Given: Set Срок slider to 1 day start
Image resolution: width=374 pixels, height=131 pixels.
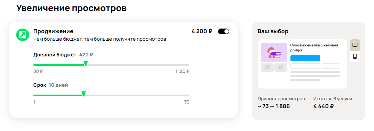Looking at the screenshot, I should (x=34, y=95).
